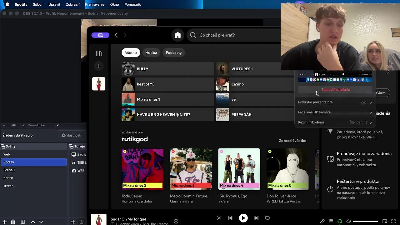Open Your Library sidebar icon in Spotify
The width and height of the screenshot is (400, 225).
[99, 54]
